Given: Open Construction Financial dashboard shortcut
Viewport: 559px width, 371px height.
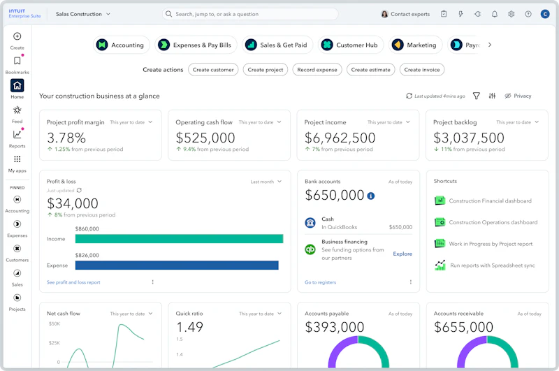Looking at the screenshot, I should point(483,201).
